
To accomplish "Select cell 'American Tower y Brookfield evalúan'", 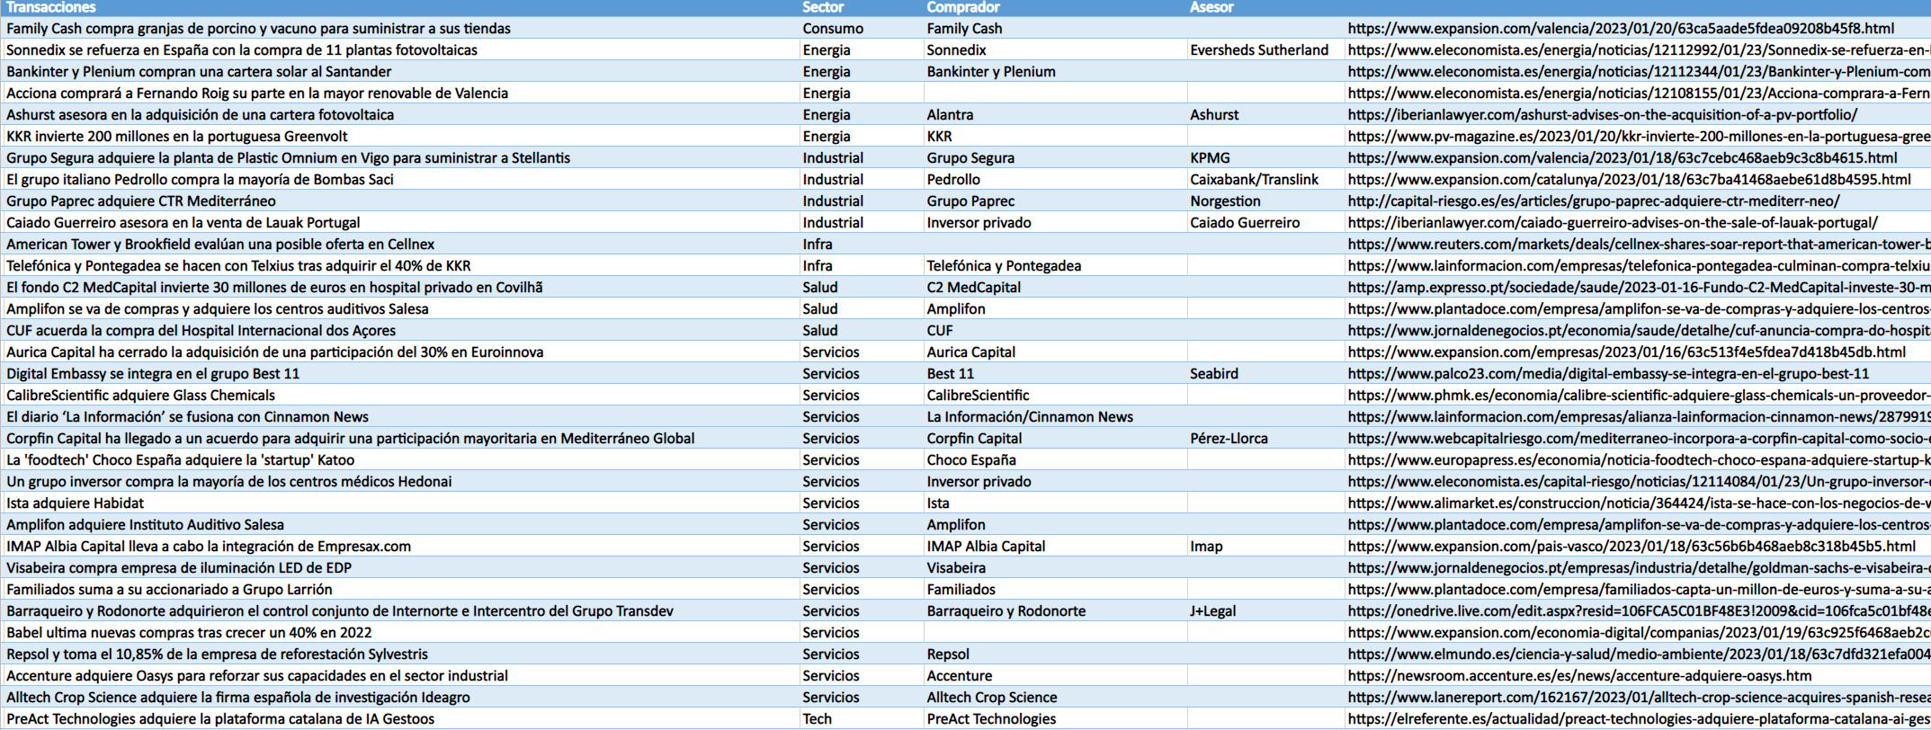I will click(399, 245).
